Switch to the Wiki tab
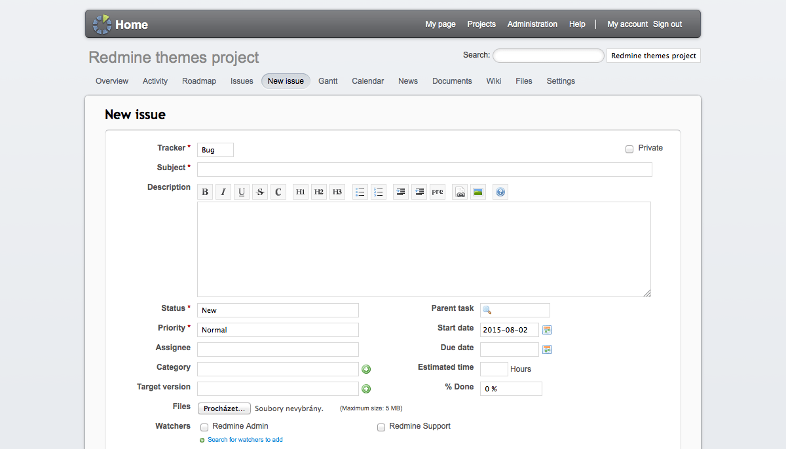786x449 pixels. click(x=494, y=81)
